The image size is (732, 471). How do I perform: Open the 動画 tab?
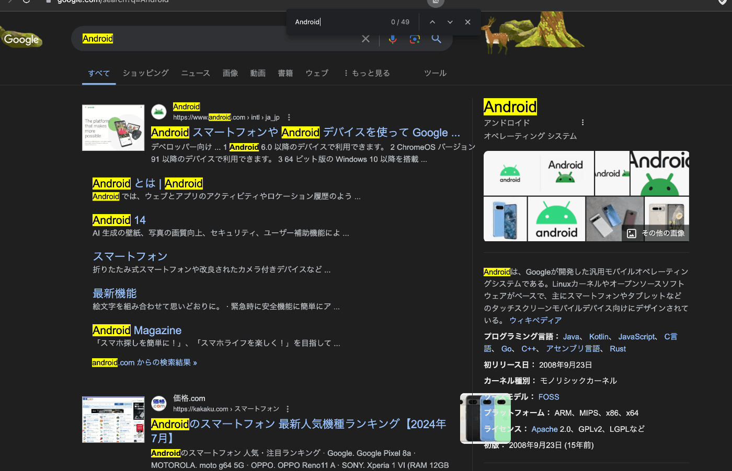coord(258,73)
